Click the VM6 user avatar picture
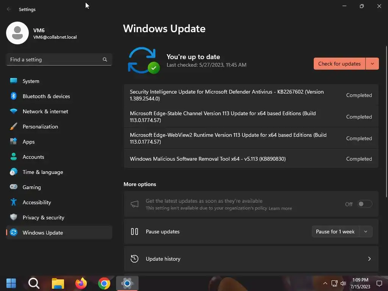Image resolution: width=388 pixels, height=291 pixels. pos(17,33)
